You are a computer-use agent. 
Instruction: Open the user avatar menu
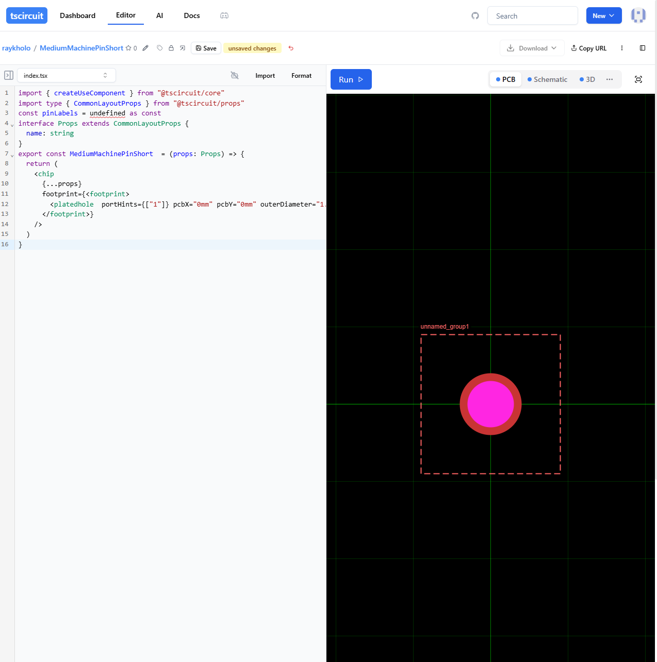(638, 15)
